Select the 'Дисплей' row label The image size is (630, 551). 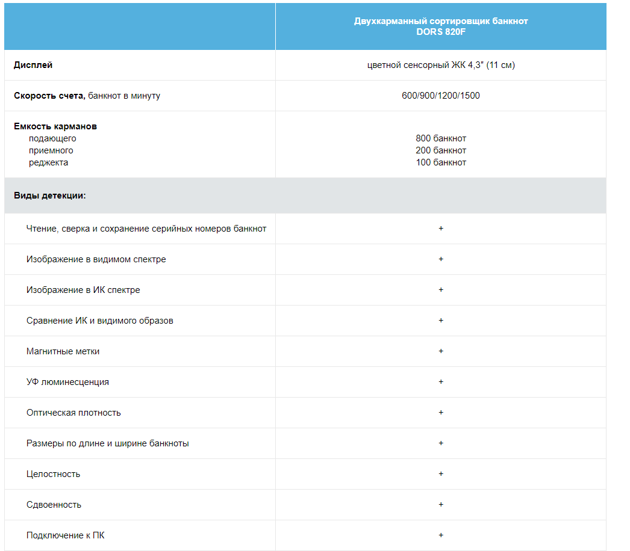click(33, 65)
